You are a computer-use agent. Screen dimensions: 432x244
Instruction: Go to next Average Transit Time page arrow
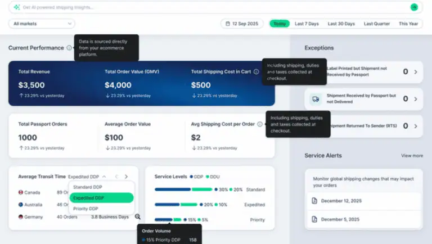[127, 177]
